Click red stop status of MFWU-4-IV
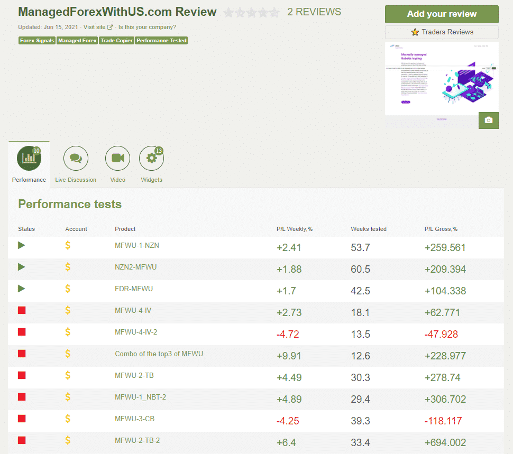This screenshot has width=513, height=454. [x=22, y=310]
